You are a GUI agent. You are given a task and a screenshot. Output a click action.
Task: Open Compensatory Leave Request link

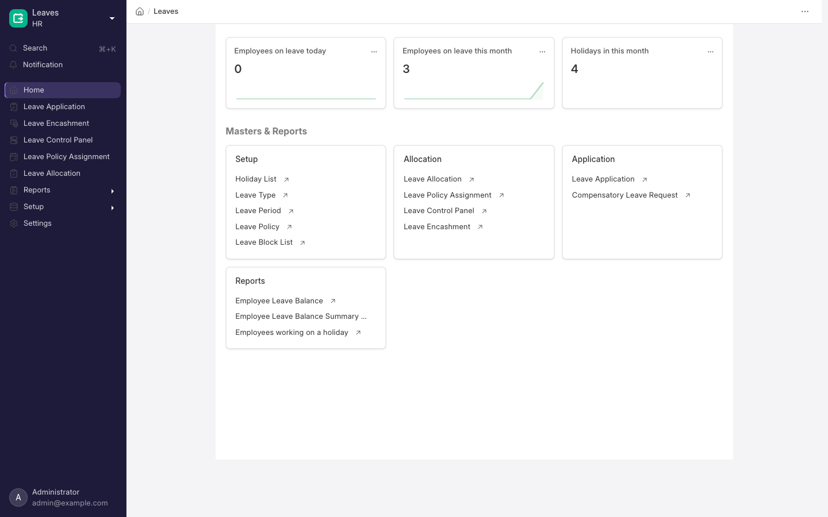point(624,195)
